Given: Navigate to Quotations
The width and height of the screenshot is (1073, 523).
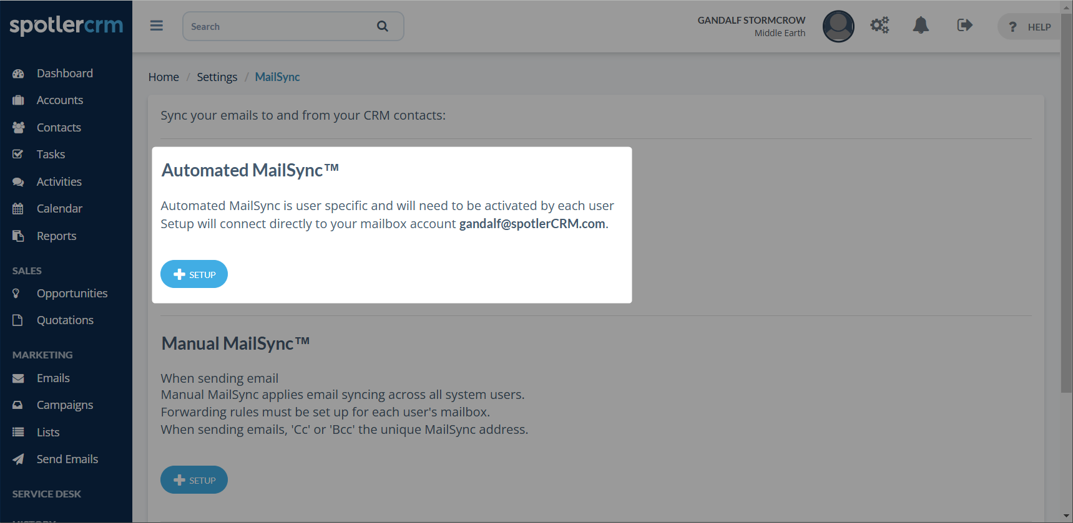Looking at the screenshot, I should (x=65, y=320).
